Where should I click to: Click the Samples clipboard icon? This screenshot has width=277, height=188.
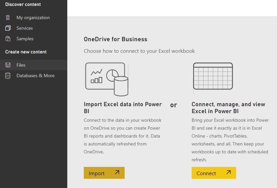8,39
